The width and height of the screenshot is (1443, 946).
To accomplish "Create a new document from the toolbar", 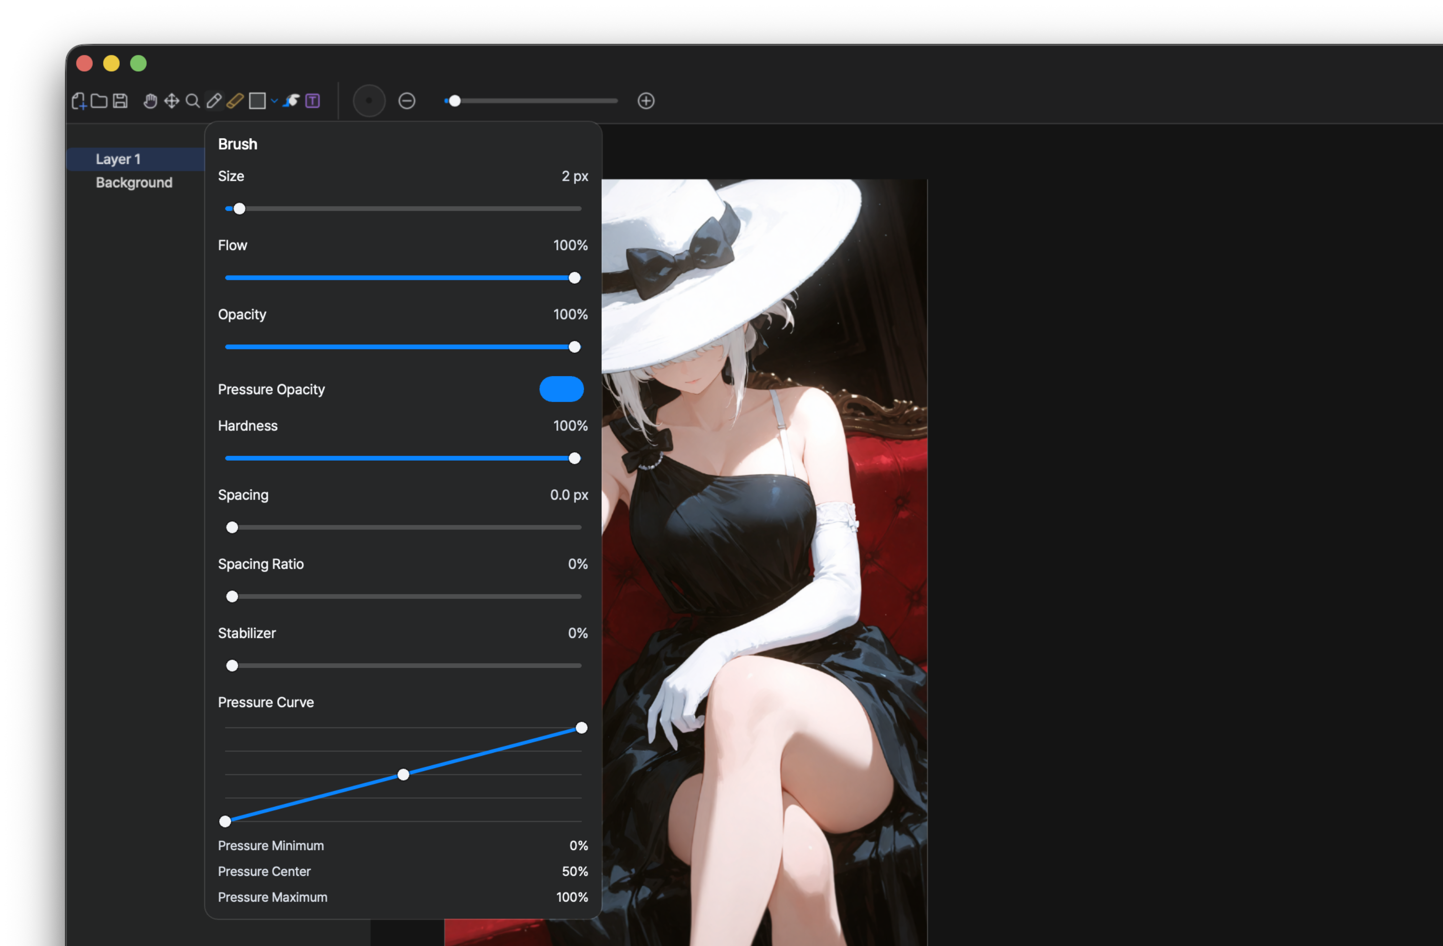I will pos(79,101).
